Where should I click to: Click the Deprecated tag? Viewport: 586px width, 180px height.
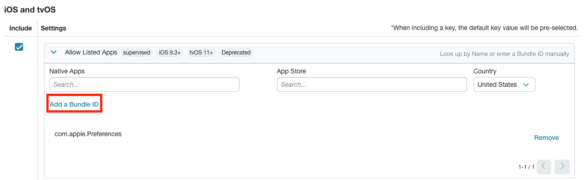point(236,53)
